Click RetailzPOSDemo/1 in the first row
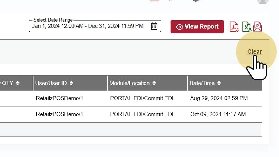The width and height of the screenshot is (279, 157). (60, 98)
